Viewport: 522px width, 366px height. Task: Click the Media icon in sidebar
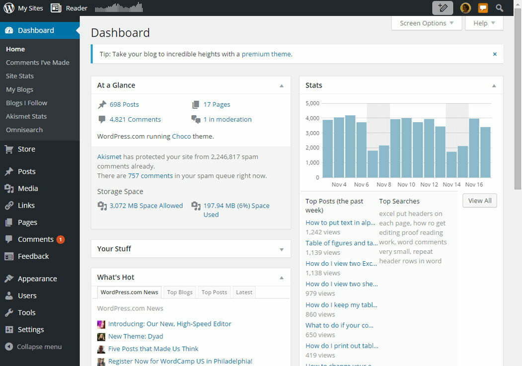[9, 188]
